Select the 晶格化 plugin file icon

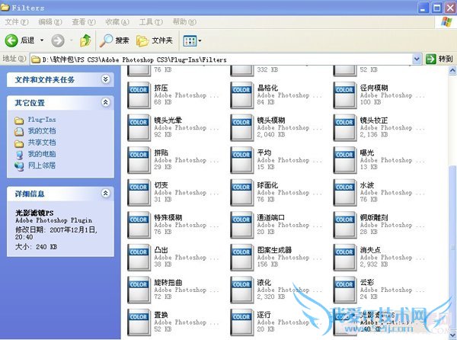tap(241, 95)
